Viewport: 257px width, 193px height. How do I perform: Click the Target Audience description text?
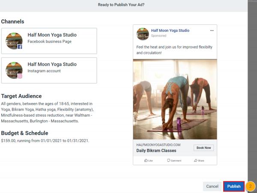coord(49,113)
